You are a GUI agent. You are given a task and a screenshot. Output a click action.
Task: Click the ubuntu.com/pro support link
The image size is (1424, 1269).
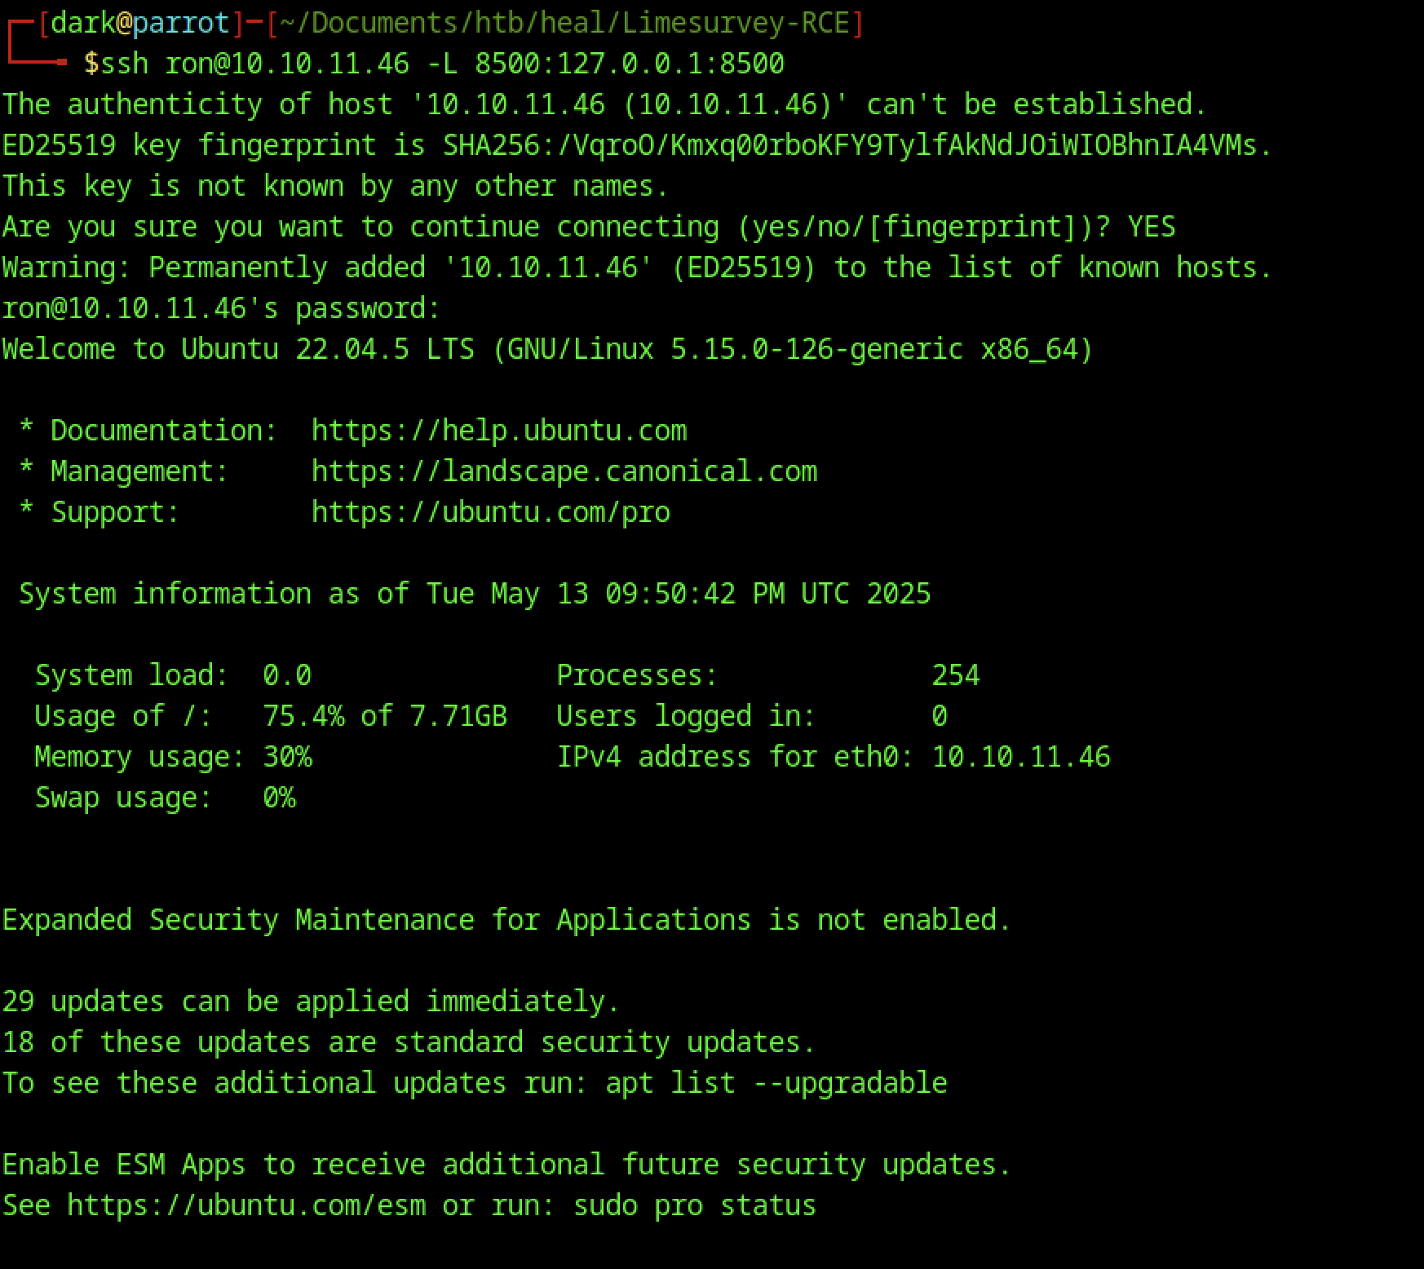[x=490, y=512]
